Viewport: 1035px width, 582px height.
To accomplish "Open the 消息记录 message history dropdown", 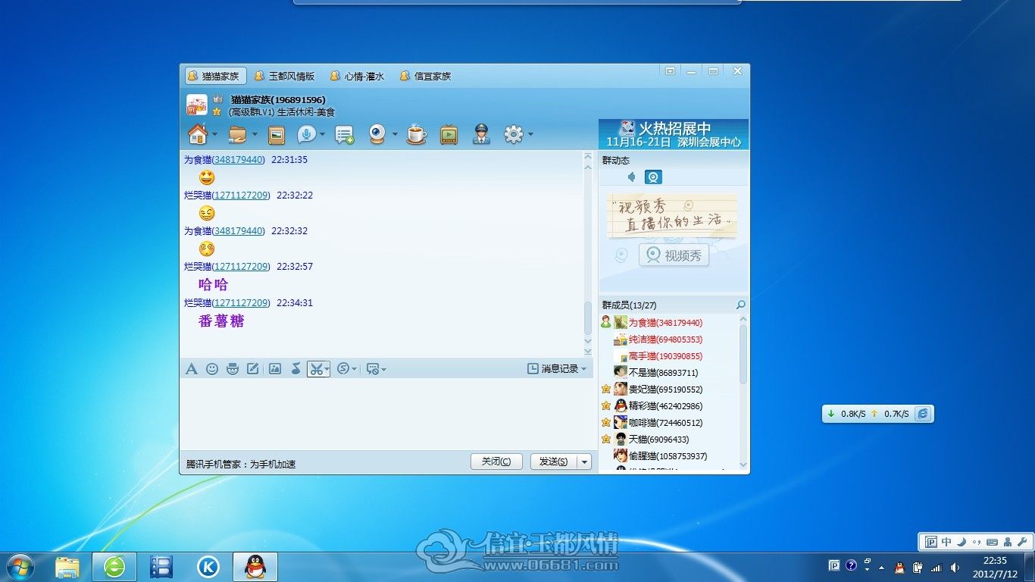I will coord(557,368).
